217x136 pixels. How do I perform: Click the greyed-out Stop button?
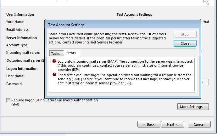coord(185,34)
